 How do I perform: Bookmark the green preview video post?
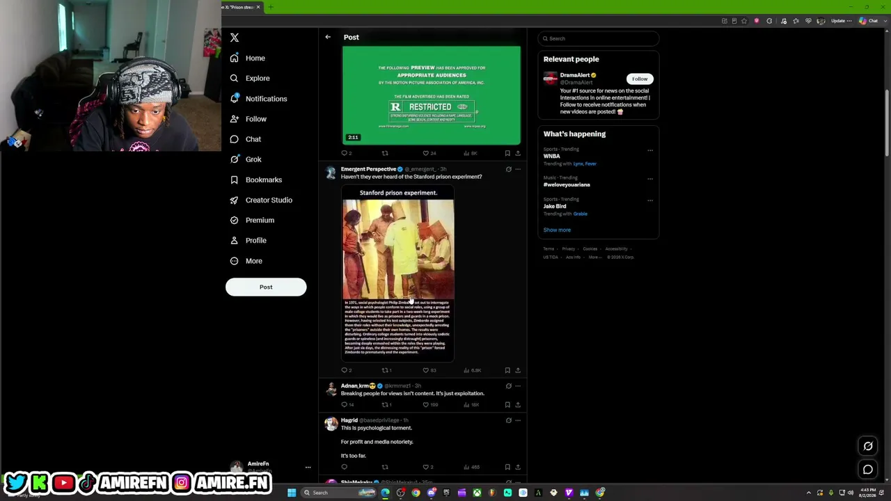[507, 153]
